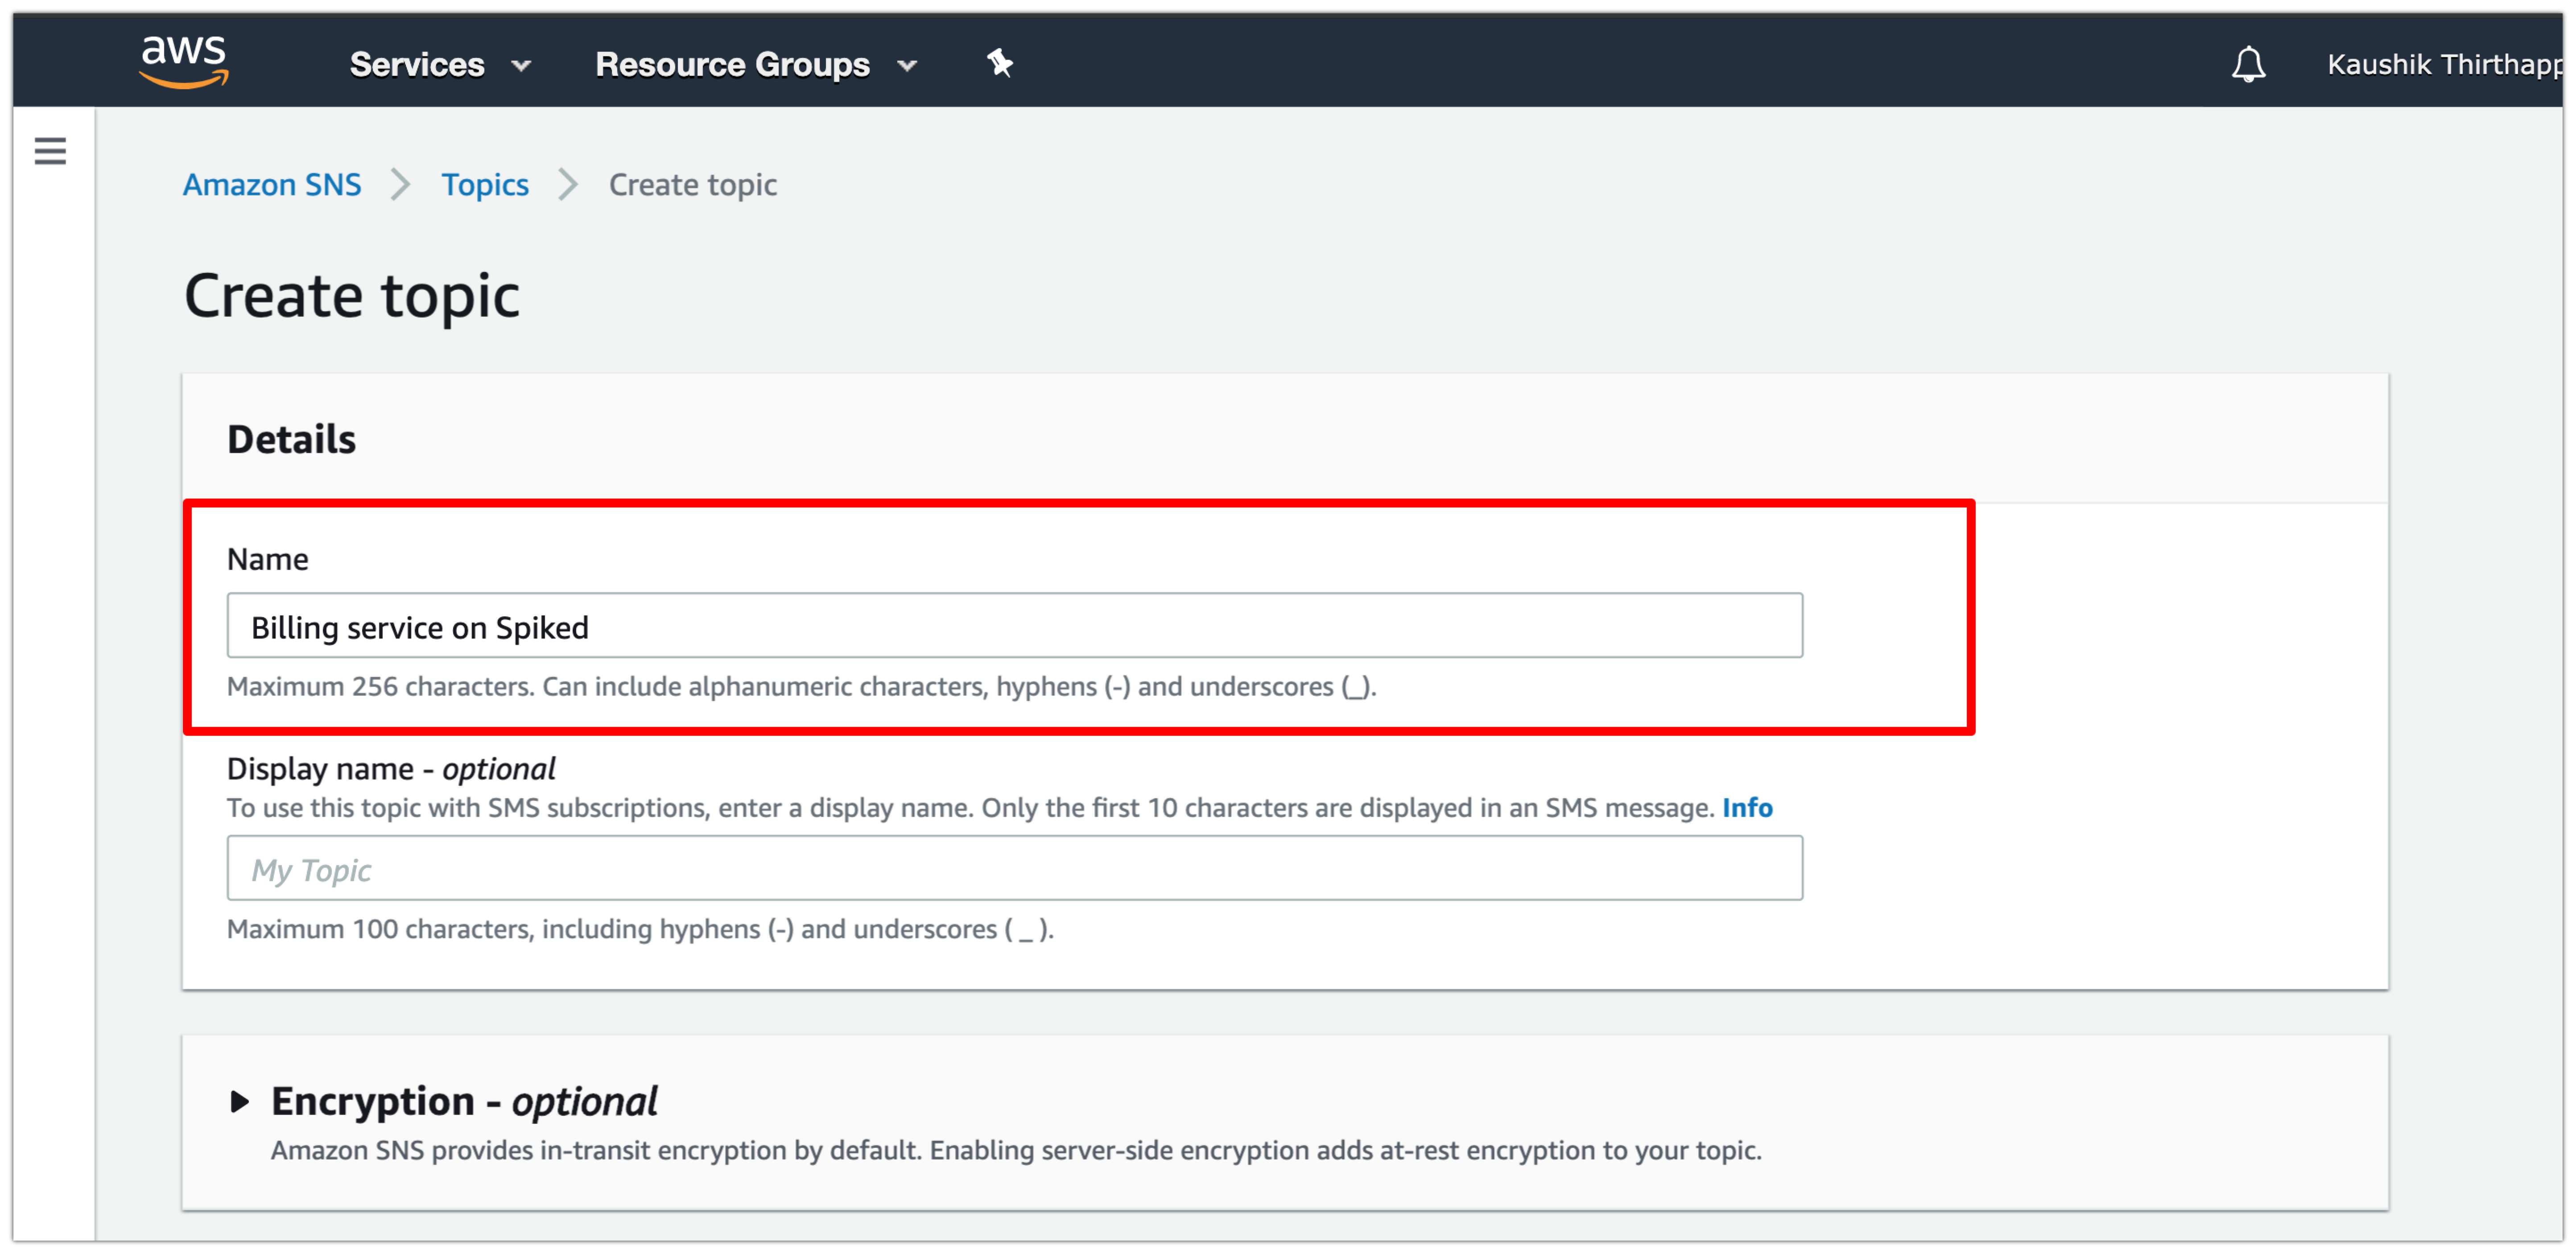
Task: Click the pin shortcuts icon
Action: (x=999, y=64)
